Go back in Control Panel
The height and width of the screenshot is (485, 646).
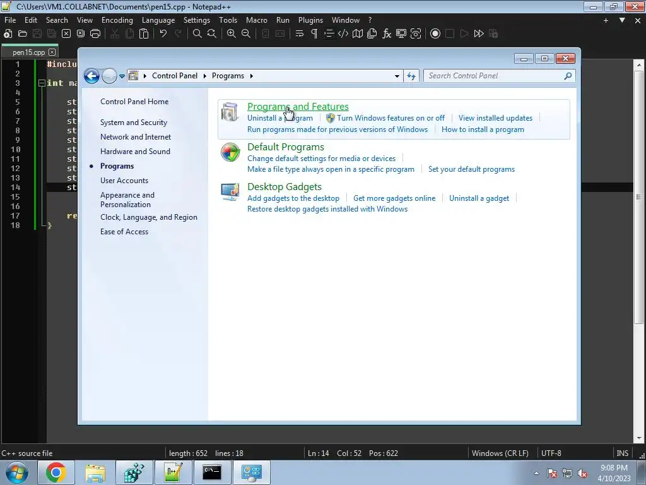coord(92,76)
